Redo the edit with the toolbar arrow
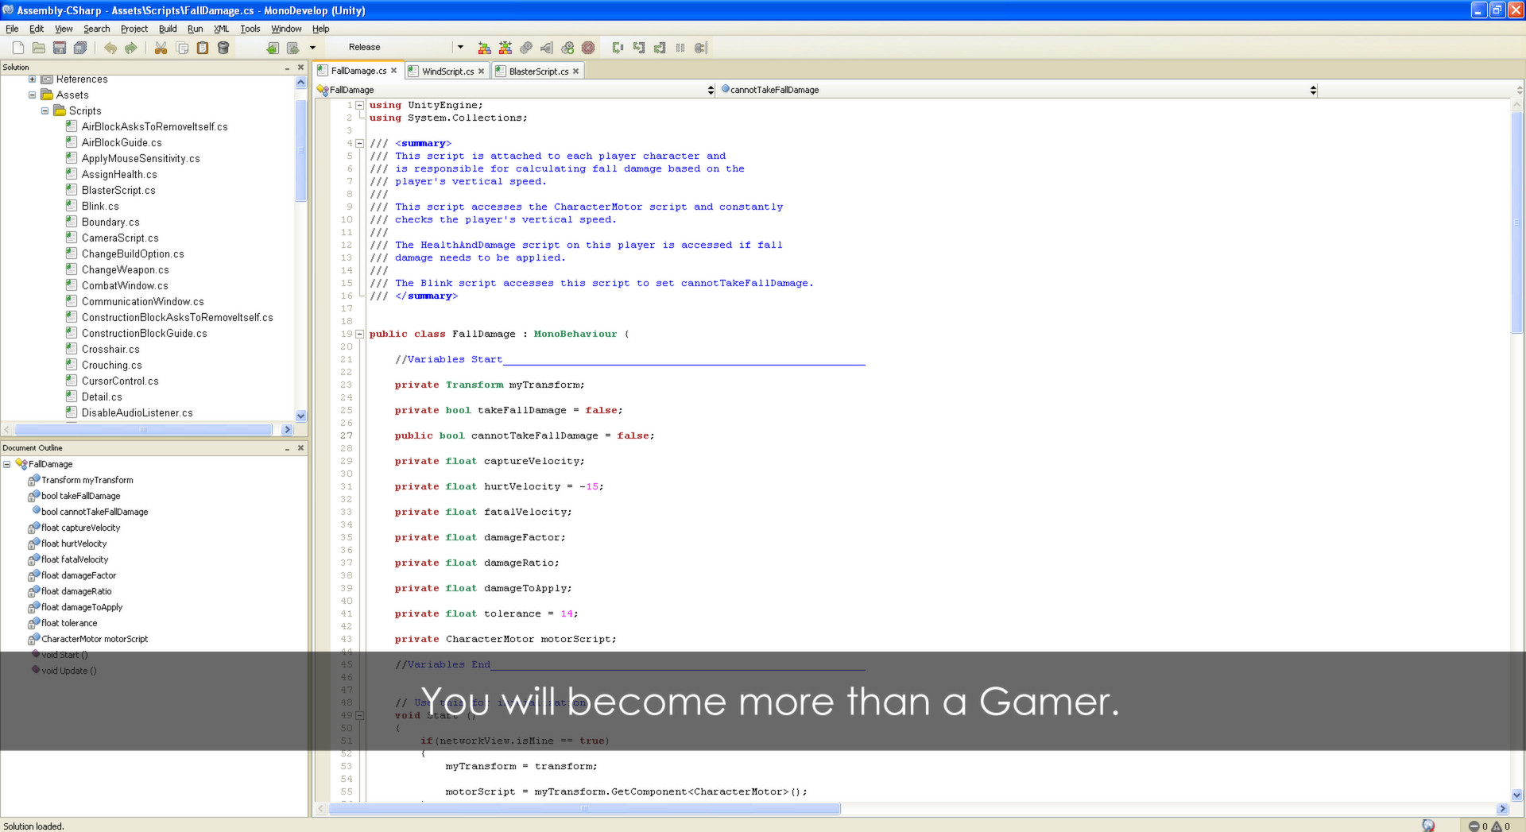The width and height of the screenshot is (1526, 832). [x=131, y=48]
